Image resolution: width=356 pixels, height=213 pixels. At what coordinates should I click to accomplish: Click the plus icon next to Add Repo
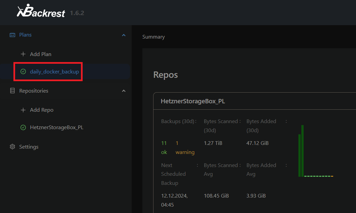coord(23,110)
